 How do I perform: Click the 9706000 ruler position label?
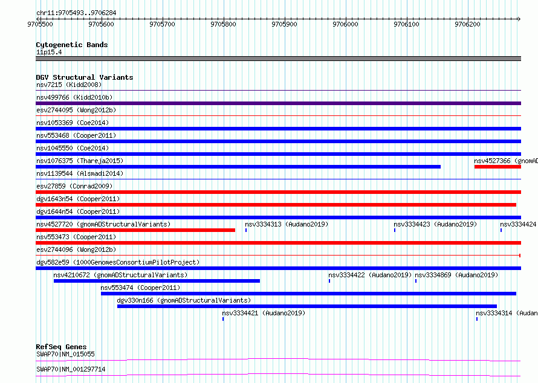point(346,24)
